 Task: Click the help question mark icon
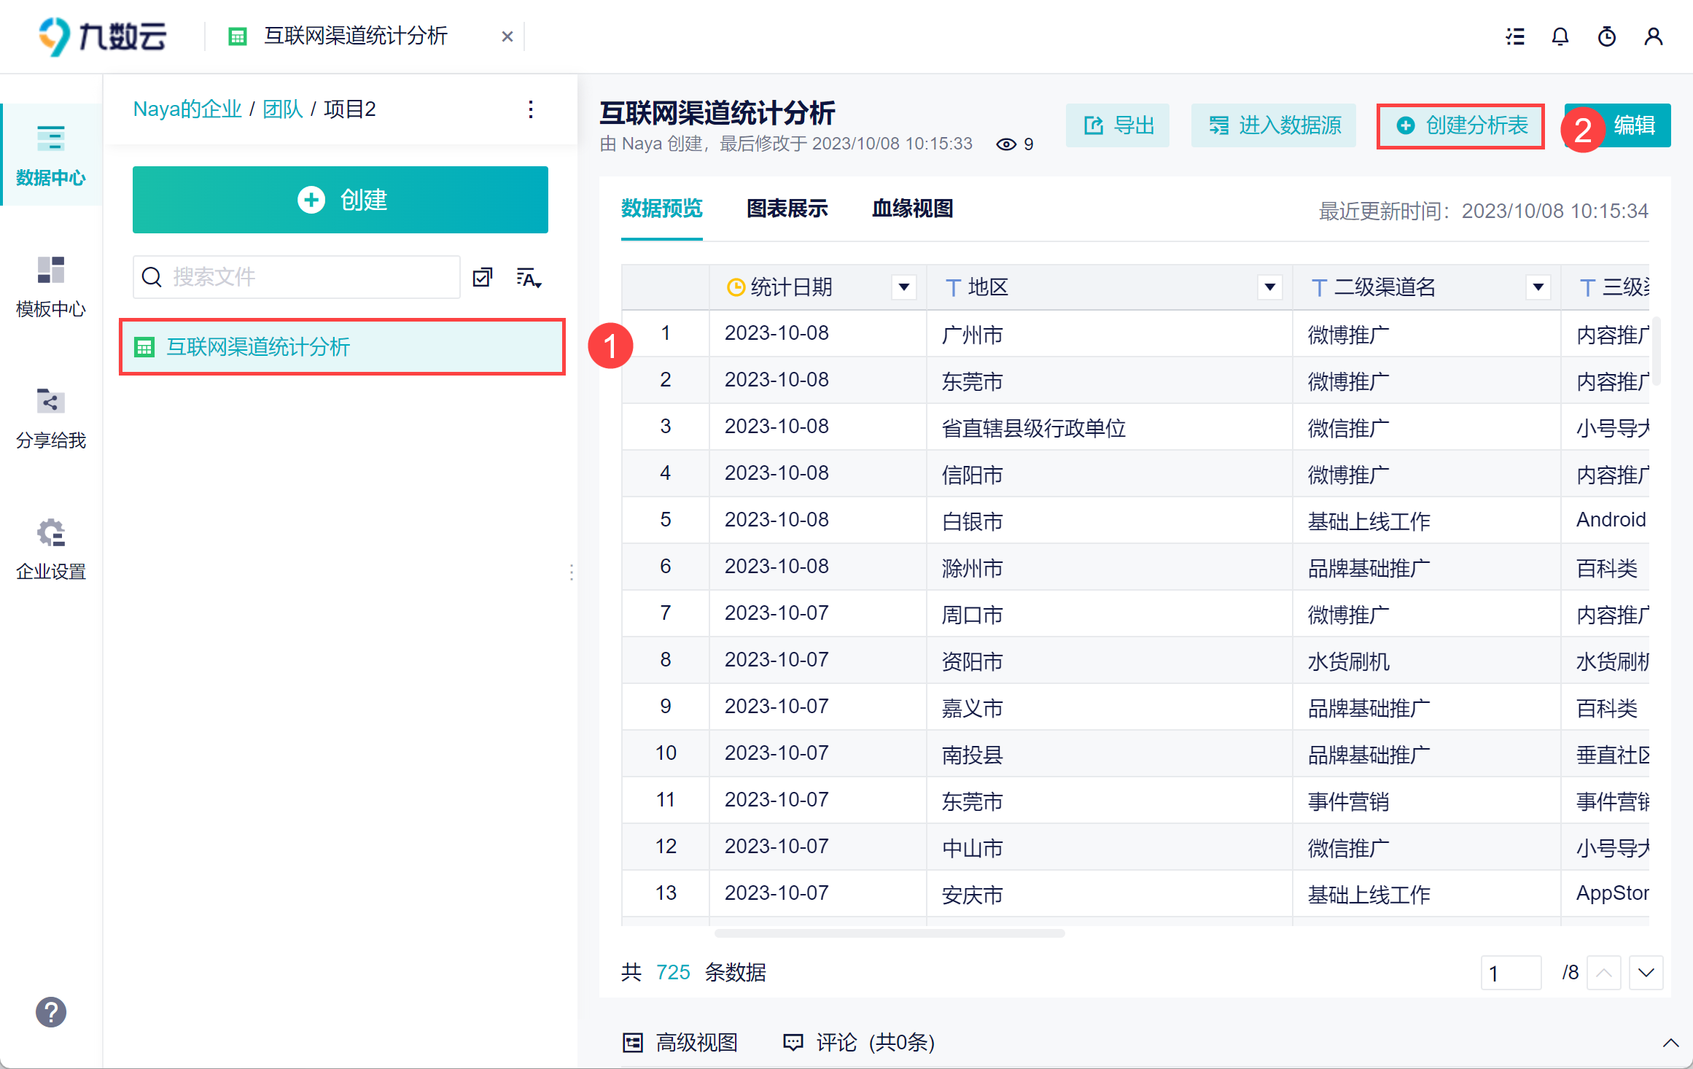click(x=51, y=1012)
